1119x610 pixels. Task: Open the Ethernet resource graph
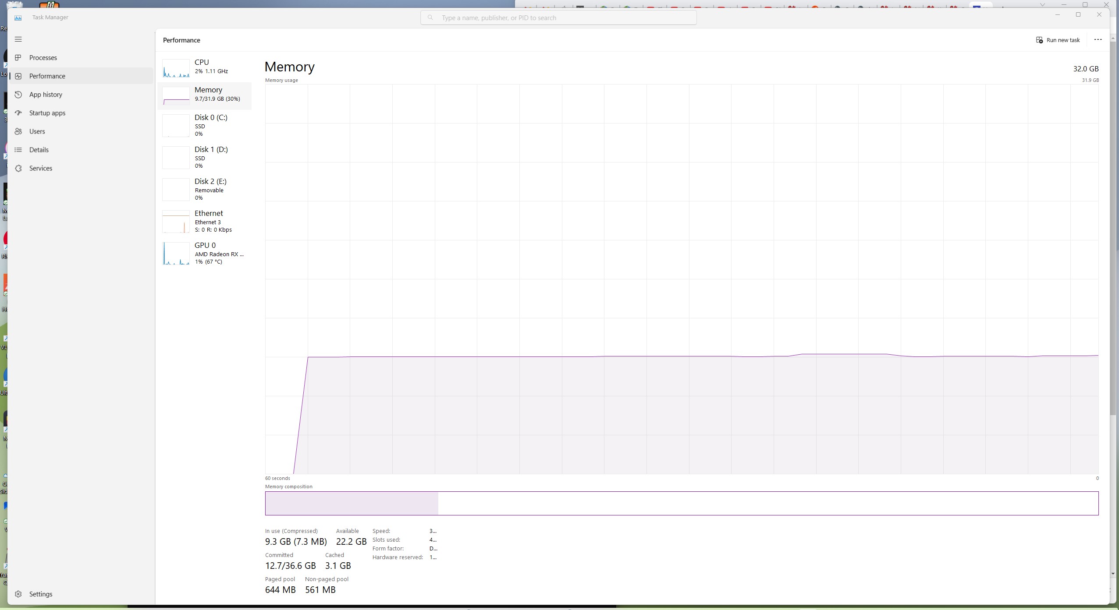click(x=204, y=221)
